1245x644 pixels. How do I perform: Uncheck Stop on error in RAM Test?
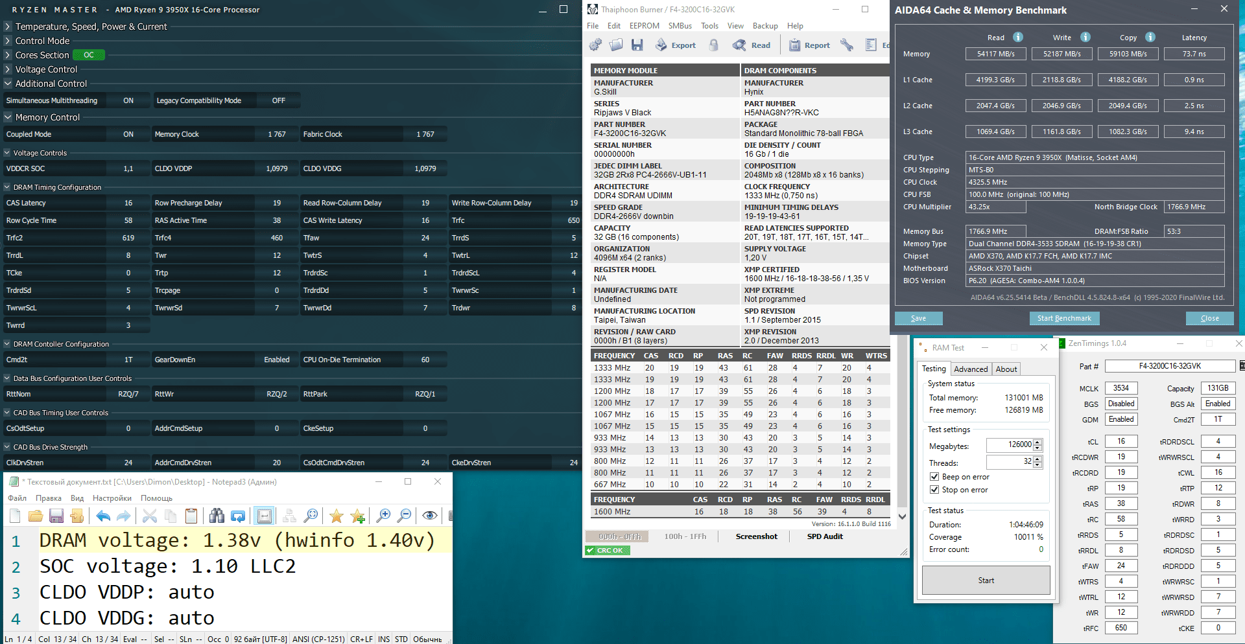934,490
